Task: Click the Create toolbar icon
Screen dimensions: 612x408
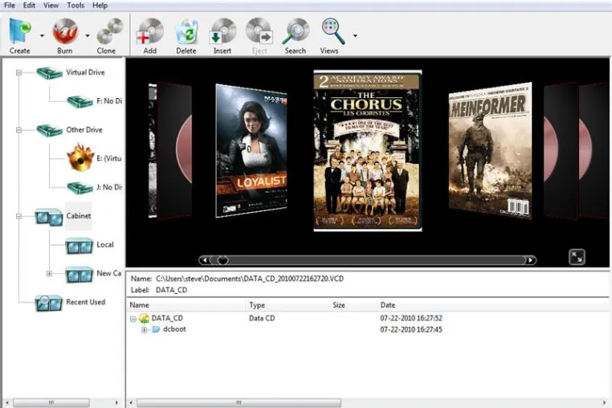Action: 20,31
